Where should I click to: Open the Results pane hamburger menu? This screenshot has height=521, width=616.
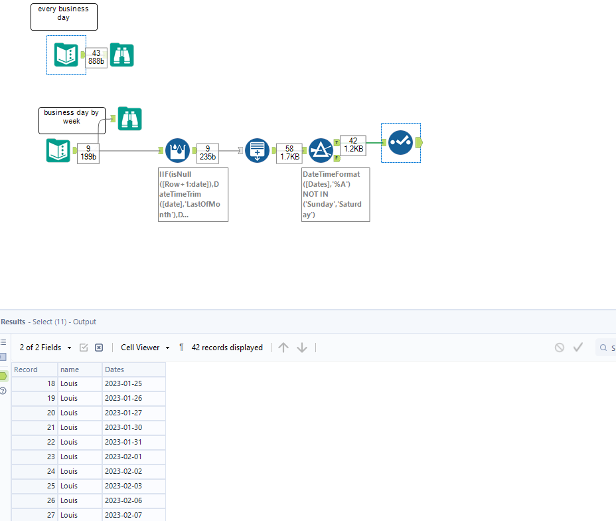pos(5,341)
